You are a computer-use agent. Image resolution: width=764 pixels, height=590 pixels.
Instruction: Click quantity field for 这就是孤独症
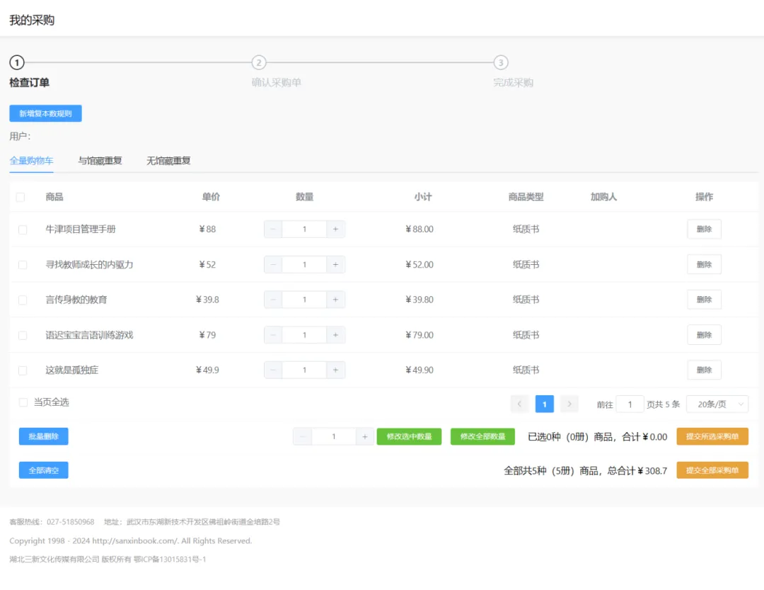pos(304,370)
